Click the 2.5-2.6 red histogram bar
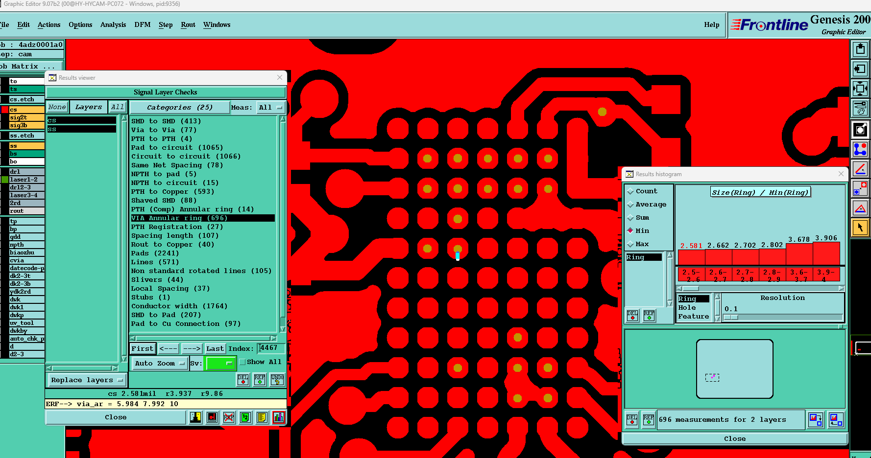871x458 pixels. tap(692, 257)
